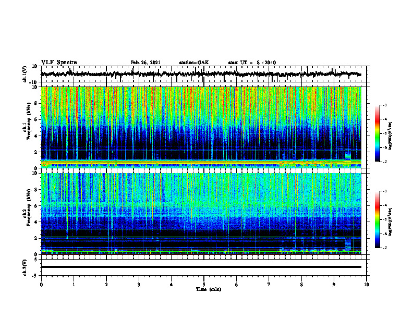413x319 pixels.
Task: Click the "ch.1(V)" waveform axis label
Action: click(x=25, y=74)
